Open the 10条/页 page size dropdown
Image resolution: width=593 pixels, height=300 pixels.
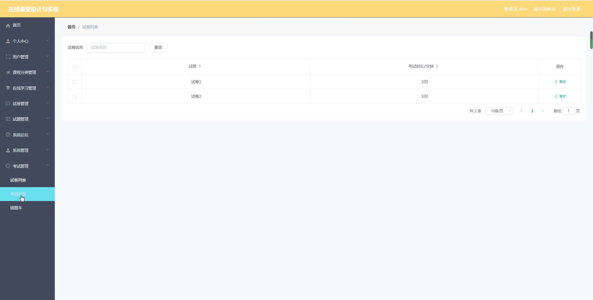(x=499, y=111)
